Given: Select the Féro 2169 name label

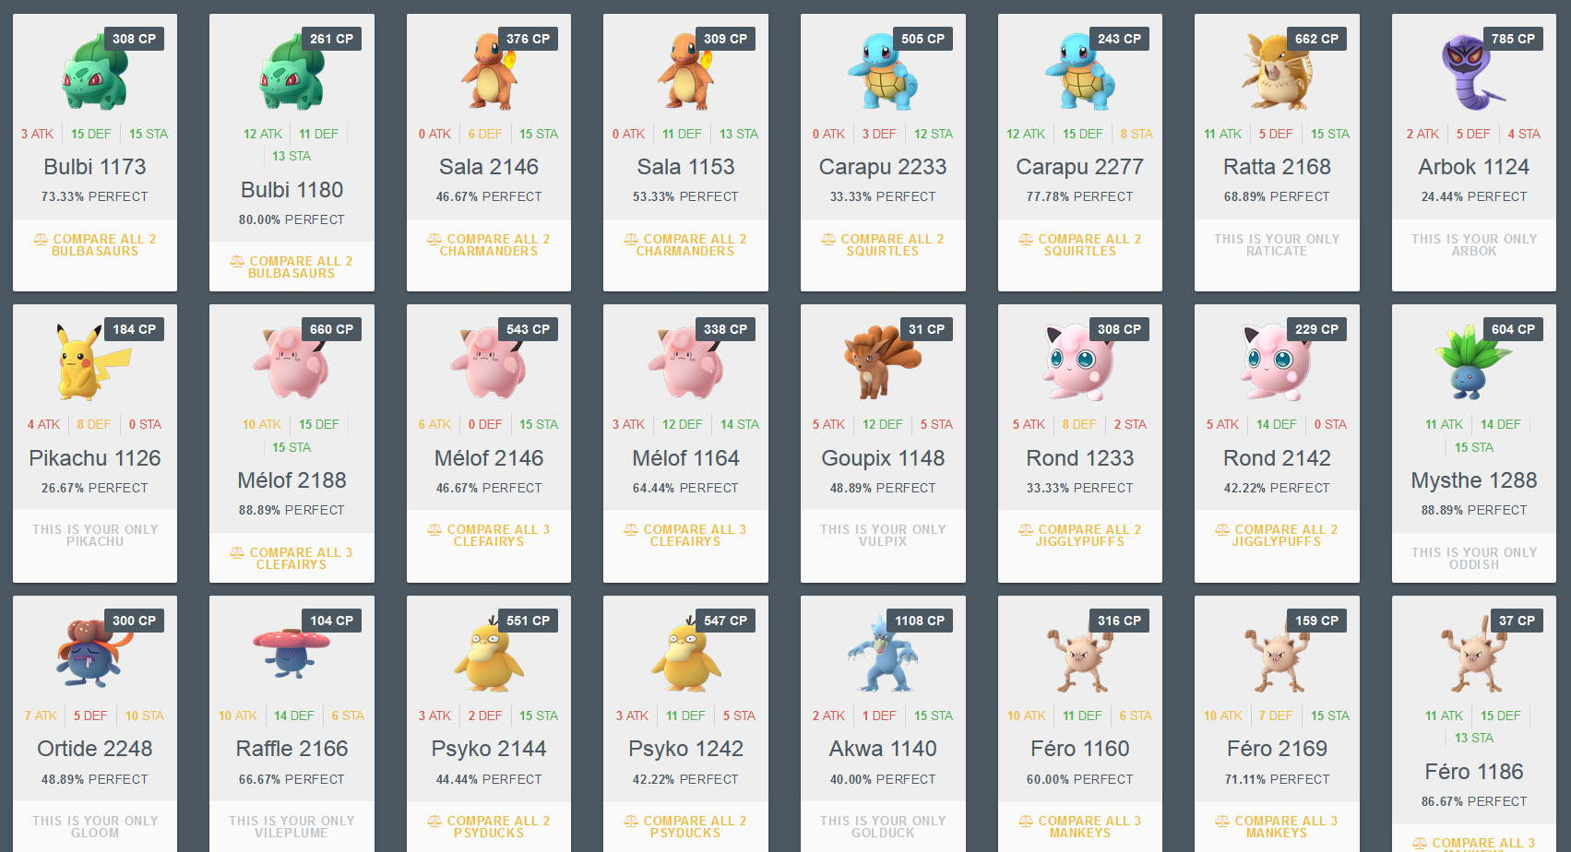Looking at the screenshot, I should (x=1277, y=749).
